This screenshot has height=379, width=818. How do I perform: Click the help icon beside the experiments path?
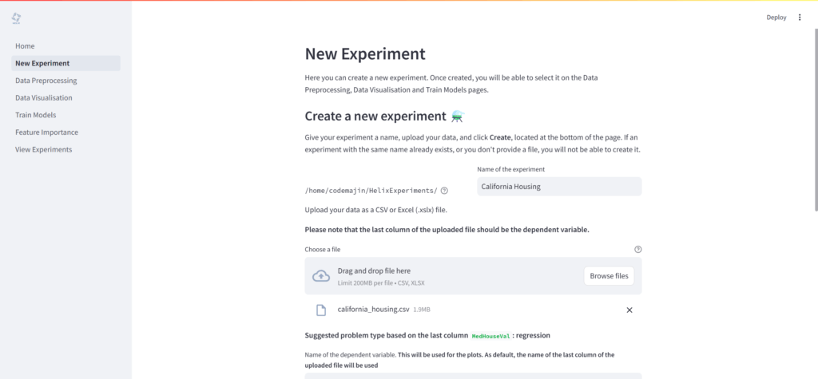444,191
